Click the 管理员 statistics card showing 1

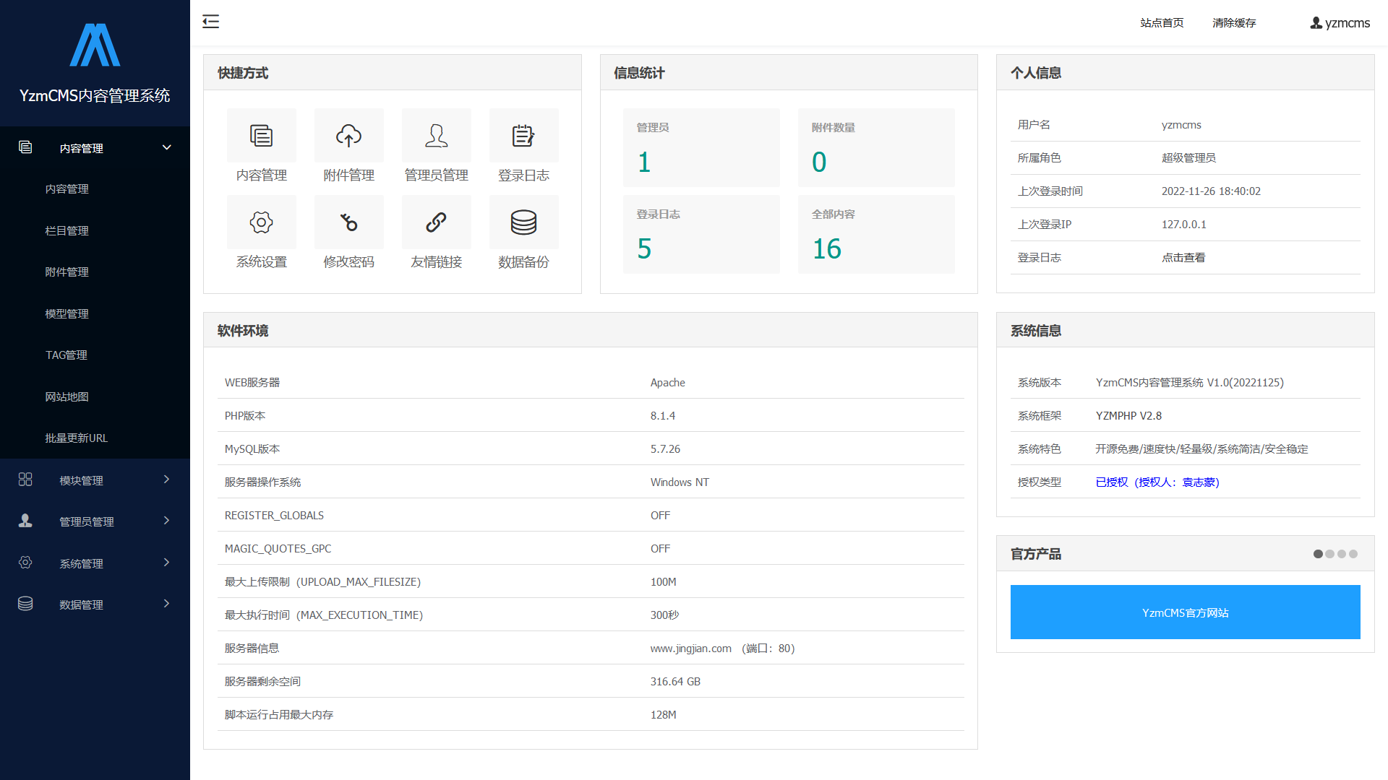[x=701, y=147]
